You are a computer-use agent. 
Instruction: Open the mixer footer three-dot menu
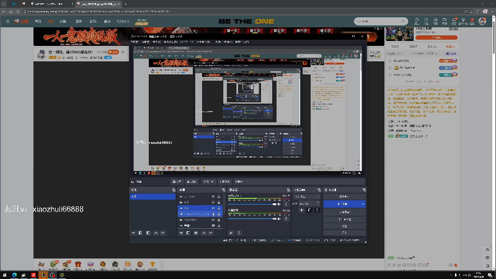pyautogui.click(x=239, y=233)
